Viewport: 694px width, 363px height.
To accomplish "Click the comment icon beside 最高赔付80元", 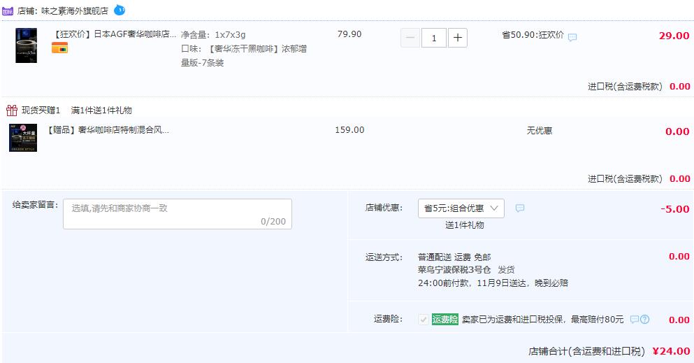I will pos(635,319).
